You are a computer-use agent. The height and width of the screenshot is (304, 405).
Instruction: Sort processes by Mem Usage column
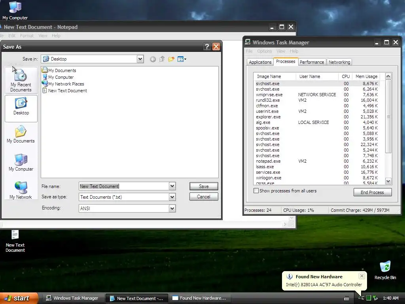(x=366, y=76)
